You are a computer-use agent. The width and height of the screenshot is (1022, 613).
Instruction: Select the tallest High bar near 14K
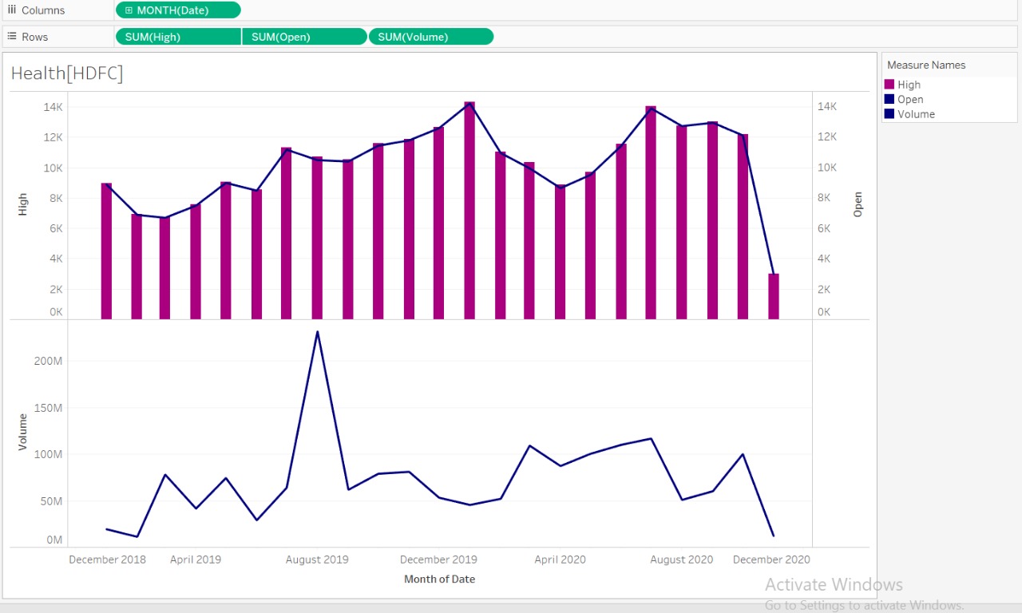pos(469,211)
